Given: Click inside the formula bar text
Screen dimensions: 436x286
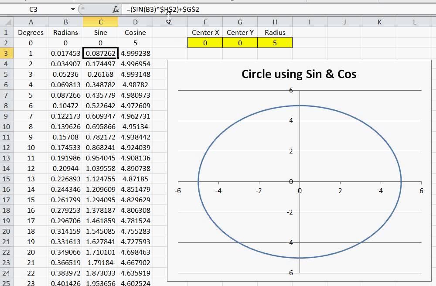Looking at the screenshot, I should click(x=163, y=10).
